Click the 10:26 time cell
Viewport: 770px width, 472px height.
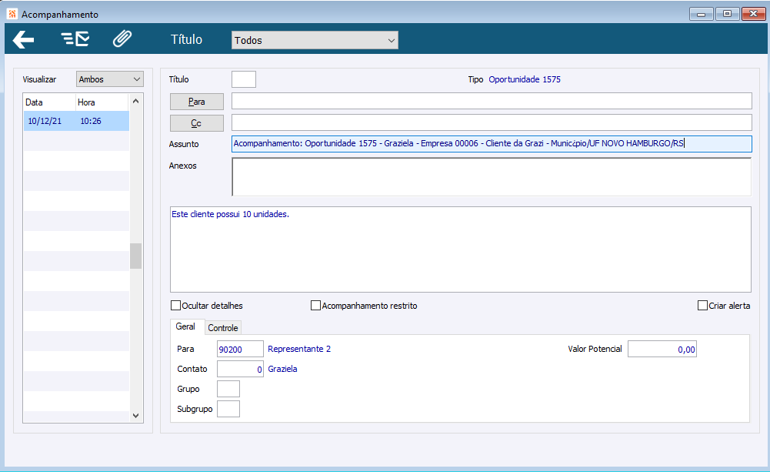pyautogui.click(x=91, y=121)
